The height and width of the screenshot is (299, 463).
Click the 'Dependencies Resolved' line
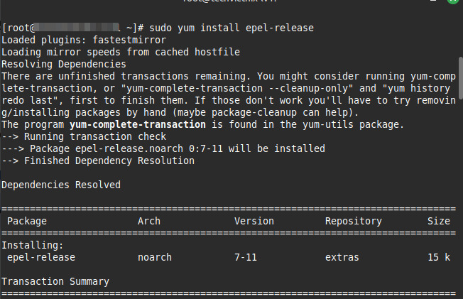(61, 185)
